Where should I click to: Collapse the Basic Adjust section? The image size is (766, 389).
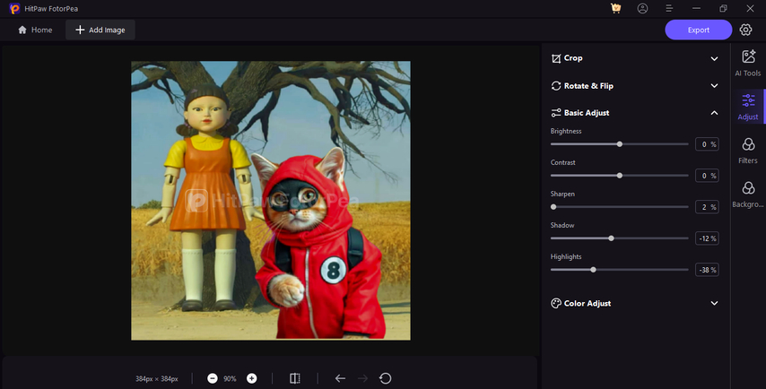(714, 113)
